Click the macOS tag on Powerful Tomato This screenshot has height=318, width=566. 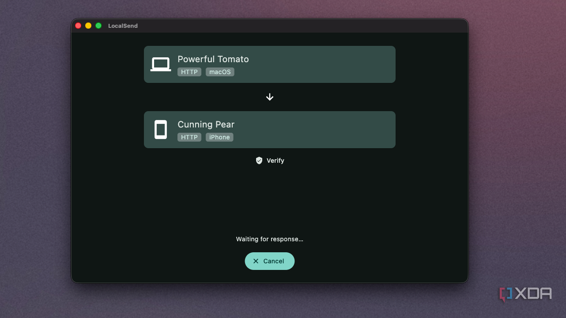pyautogui.click(x=220, y=72)
